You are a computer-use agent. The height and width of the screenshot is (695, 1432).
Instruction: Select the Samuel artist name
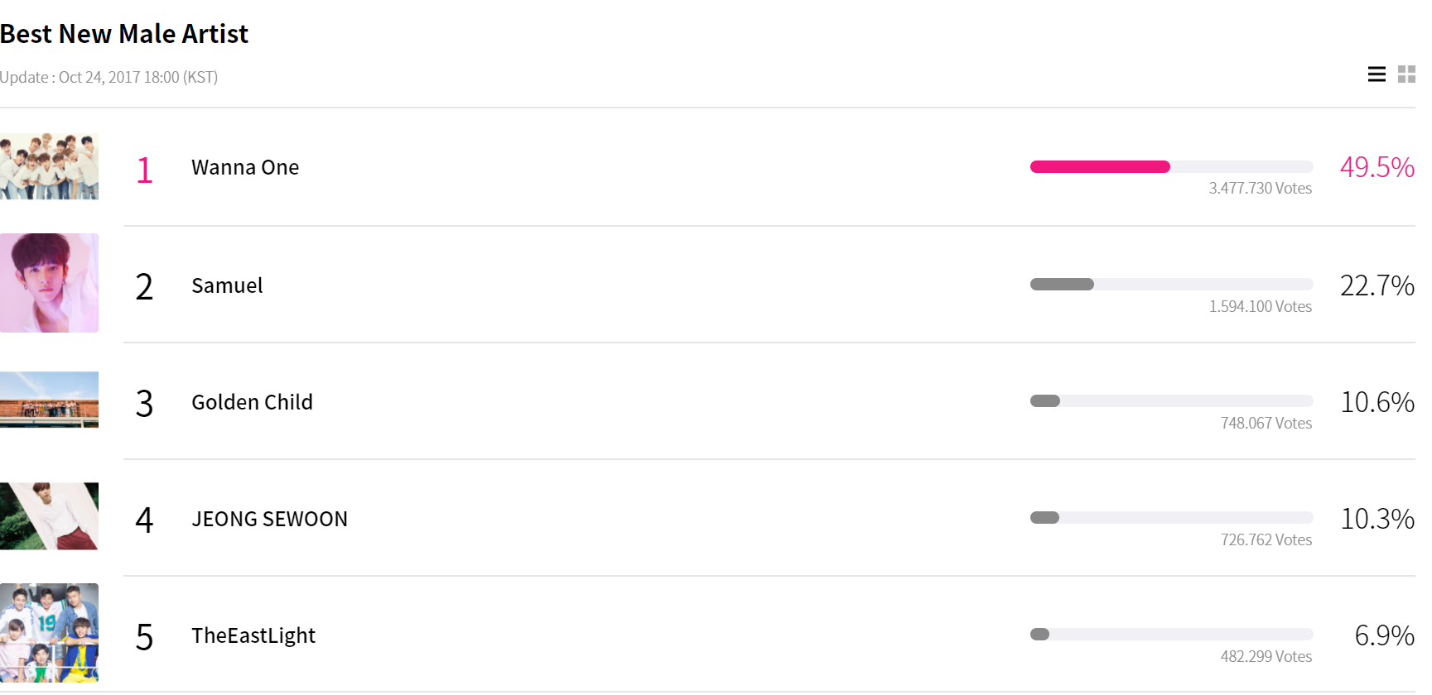227,286
